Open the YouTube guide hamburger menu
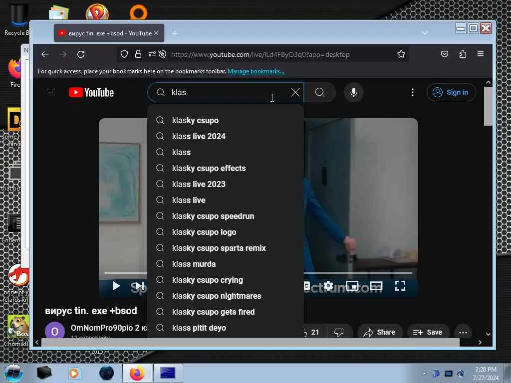511x383 pixels. pos(51,92)
